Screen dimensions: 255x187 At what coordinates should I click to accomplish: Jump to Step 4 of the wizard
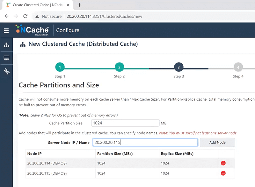238,67
